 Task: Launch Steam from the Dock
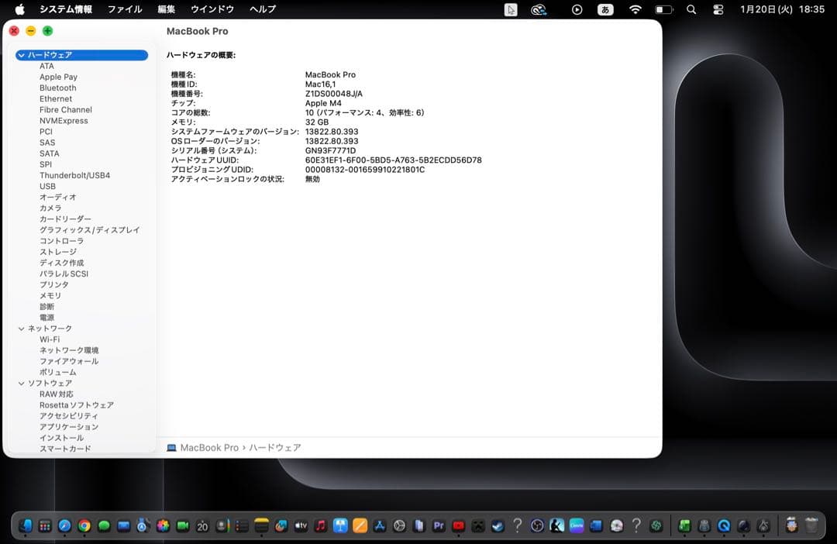point(498,525)
